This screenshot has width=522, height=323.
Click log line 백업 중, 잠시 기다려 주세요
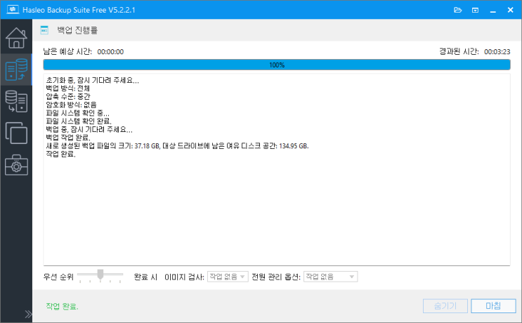coord(89,129)
